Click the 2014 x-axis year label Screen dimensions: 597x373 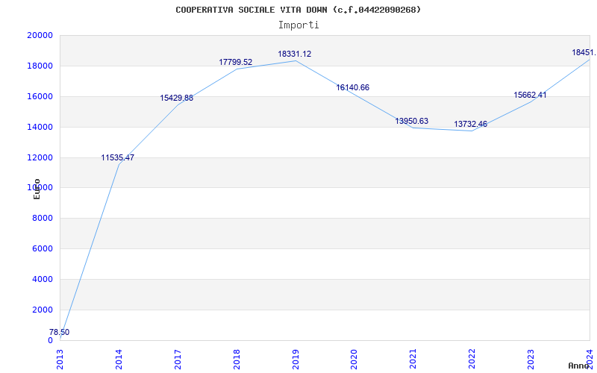coord(119,359)
